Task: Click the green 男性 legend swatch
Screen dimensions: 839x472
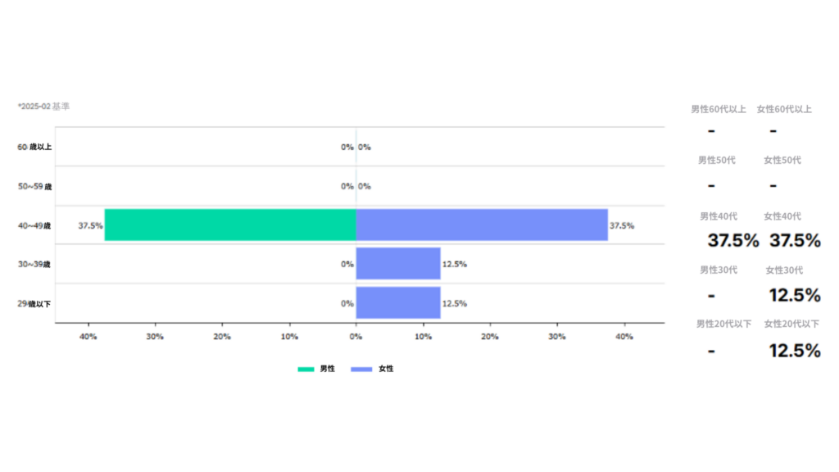Action: point(306,369)
